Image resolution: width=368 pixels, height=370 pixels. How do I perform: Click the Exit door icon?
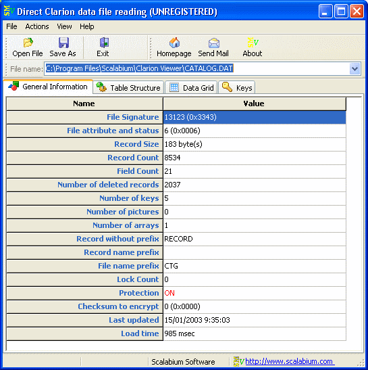click(104, 43)
